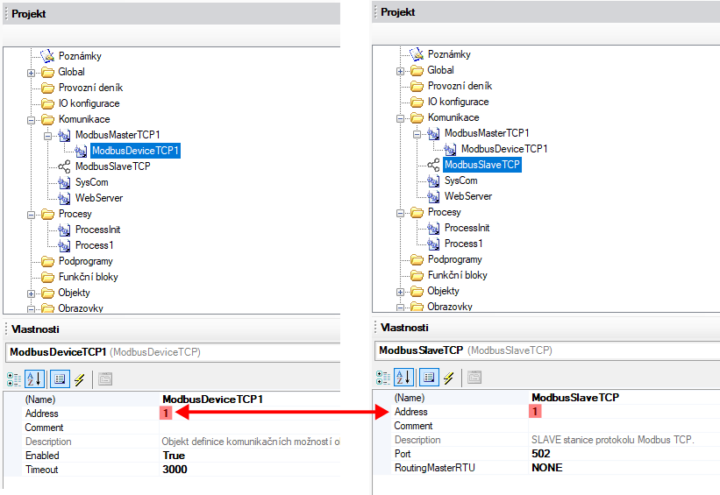
Task: Click ModbusSlaveTCP share icon in left tree
Action: 64,166
